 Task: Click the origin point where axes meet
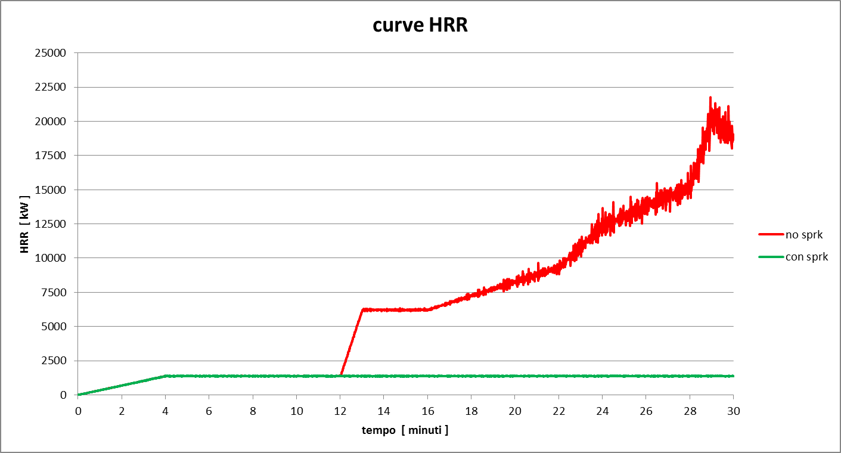(76, 395)
